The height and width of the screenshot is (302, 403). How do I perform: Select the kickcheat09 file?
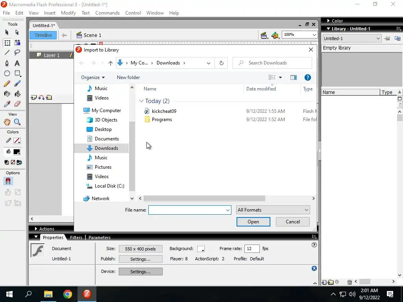pyautogui.click(x=164, y=111)
